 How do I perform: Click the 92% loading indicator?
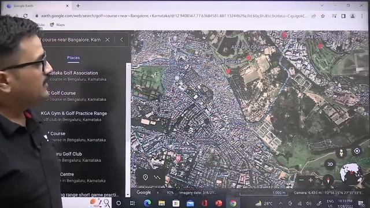(170, 192)
